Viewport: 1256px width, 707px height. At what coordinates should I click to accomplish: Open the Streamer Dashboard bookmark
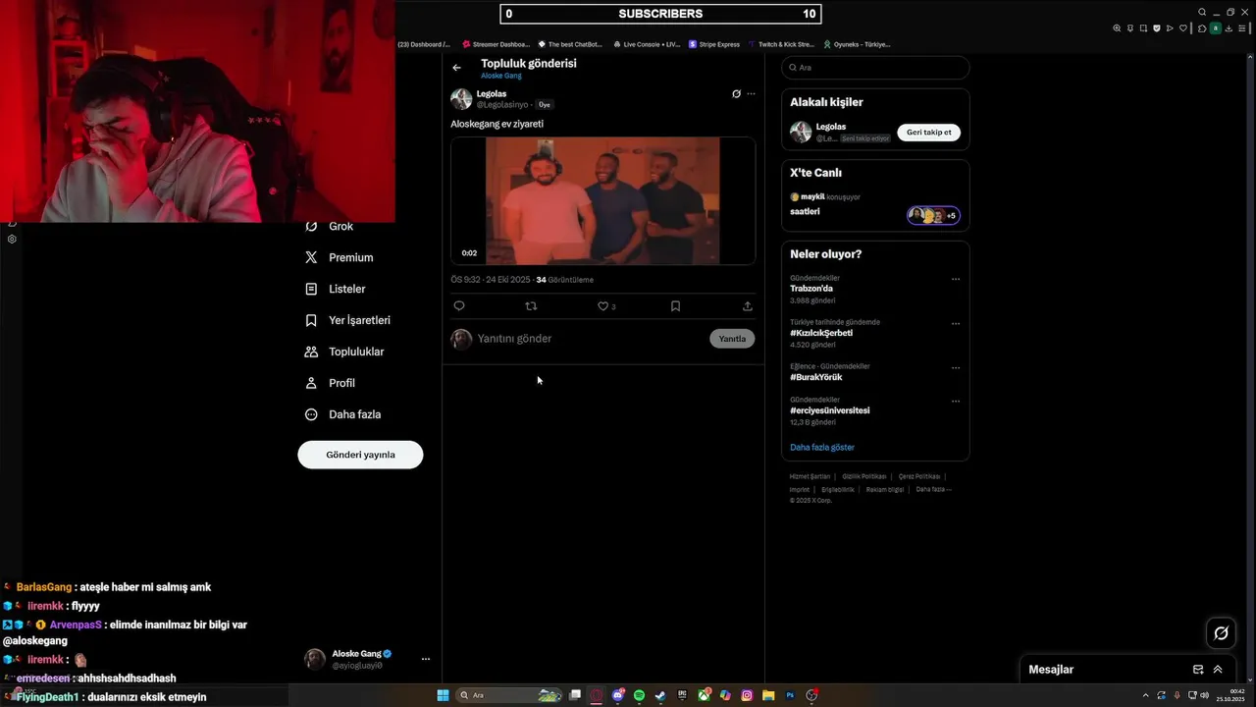(497, 44)
